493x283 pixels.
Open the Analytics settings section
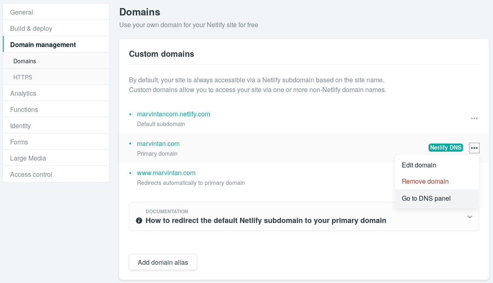[x=23, y=93]
